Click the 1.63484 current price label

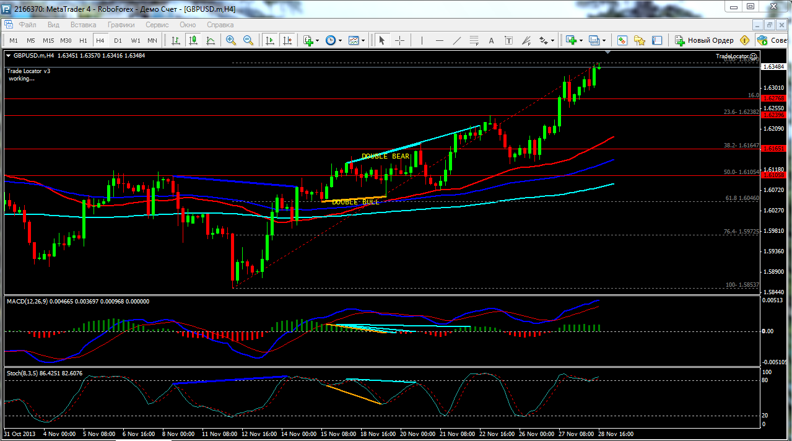pyautogui.click(x=775, y=66)
